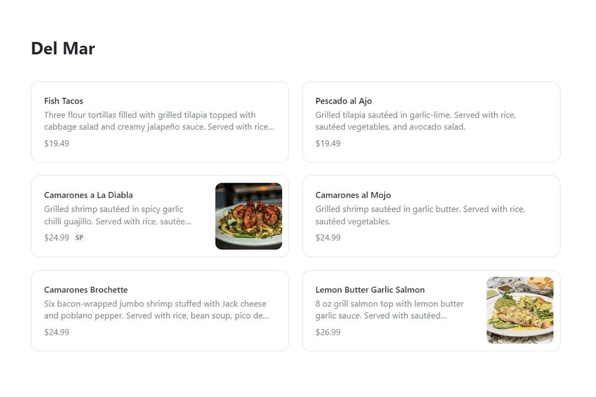Image resolution: width=596 pixels, height=397 pixels.
Task: Choose the Camarones al Mojo title
Action: 353,195
